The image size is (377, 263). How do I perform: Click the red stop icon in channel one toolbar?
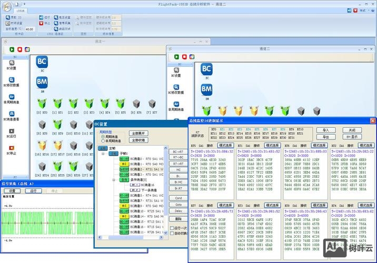[19, 49]
